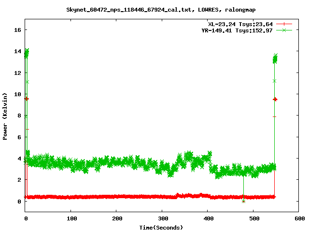Click the x-axis tick label 500

click(x=254, y=218)
